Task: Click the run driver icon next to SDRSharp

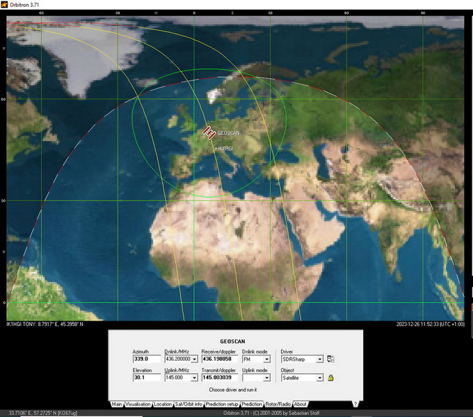Action: [330, 359]
